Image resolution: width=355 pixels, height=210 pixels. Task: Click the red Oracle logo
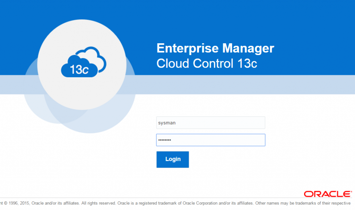[x=327, y=194]
